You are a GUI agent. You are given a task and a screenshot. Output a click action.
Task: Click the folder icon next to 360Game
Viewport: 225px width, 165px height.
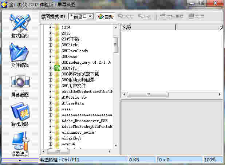click(x=57, y=56)
